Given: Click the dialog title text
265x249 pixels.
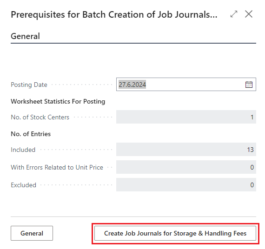Looking at the screenshot, I should click(114, 14).
